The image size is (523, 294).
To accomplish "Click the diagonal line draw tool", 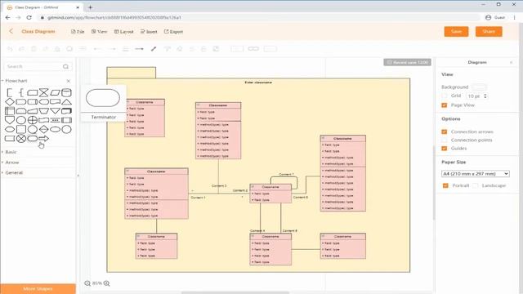I will pyautogui.click(x=154, y=49).
